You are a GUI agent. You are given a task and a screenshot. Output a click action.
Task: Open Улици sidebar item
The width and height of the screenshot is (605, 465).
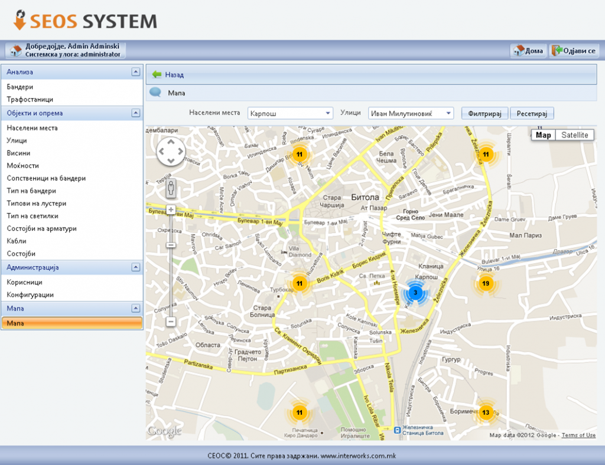[x=17, y=140]
